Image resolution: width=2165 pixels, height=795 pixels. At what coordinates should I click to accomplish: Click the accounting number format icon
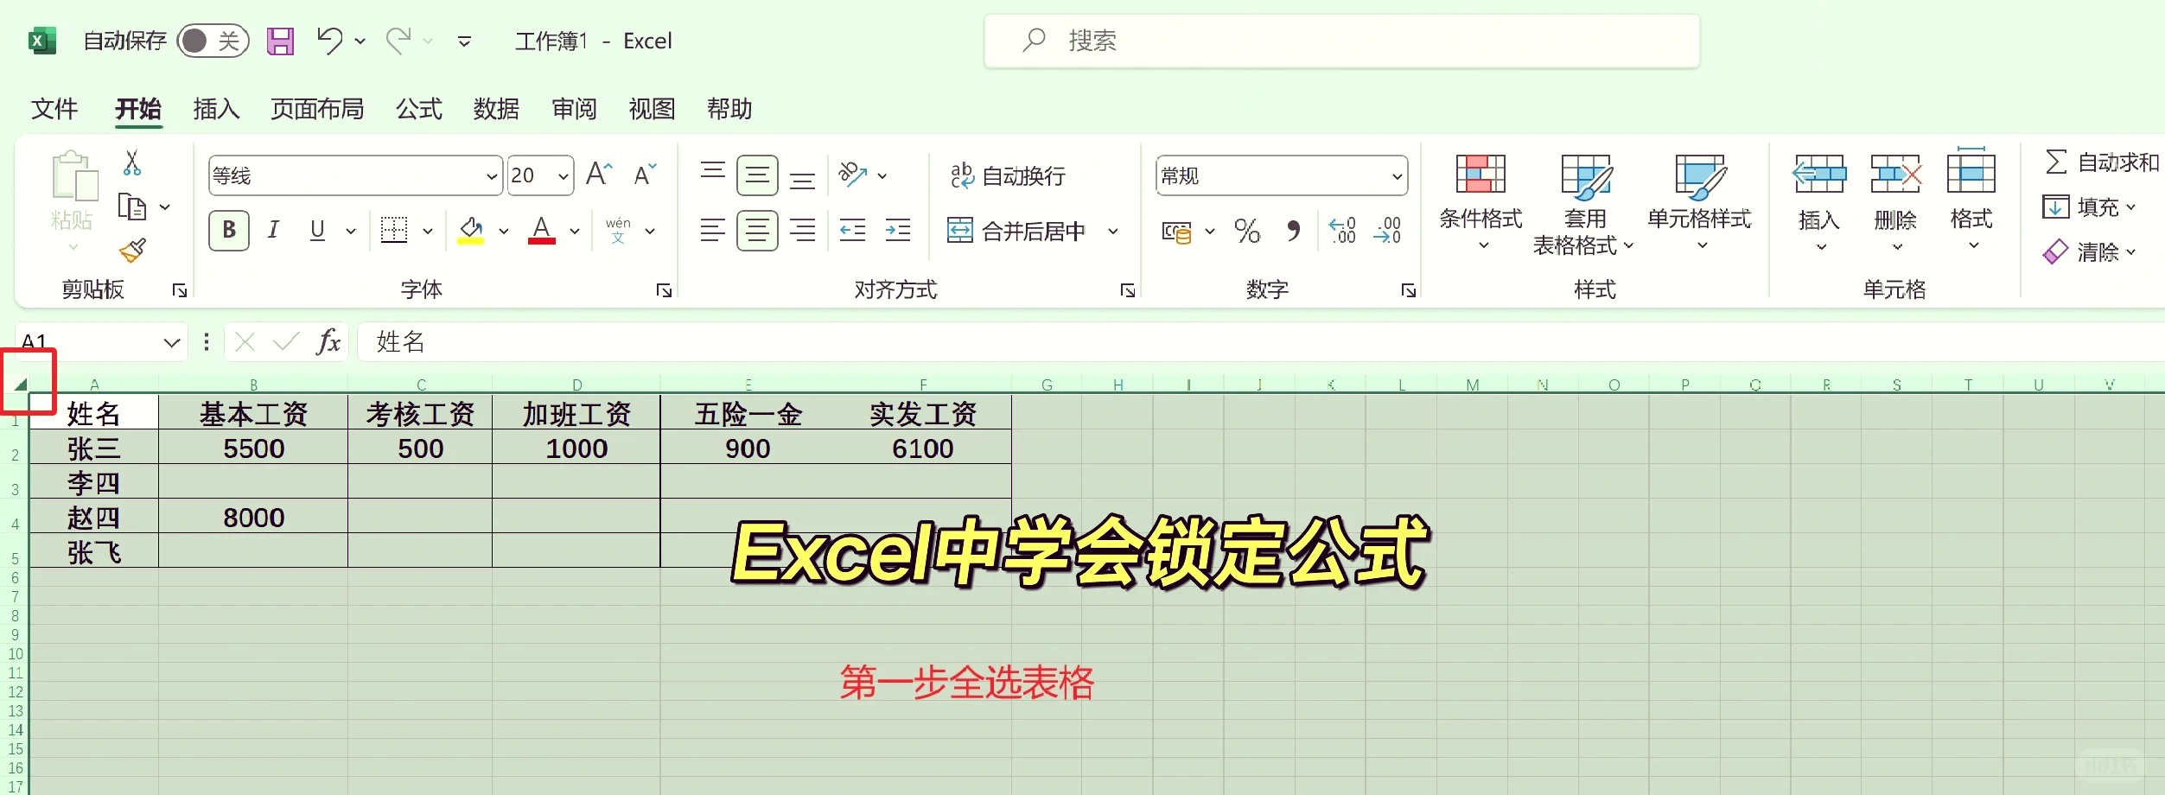pos(1177,231)
